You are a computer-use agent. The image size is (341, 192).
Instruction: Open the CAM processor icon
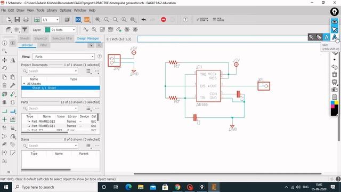(67, 20)
